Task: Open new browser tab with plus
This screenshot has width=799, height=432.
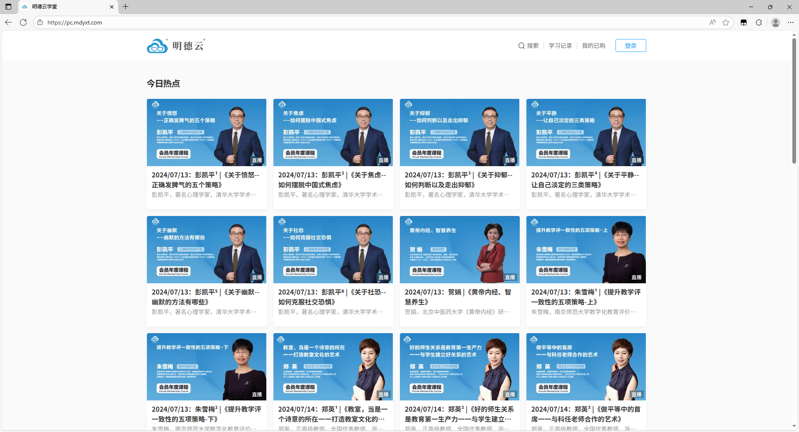Action: tap(125, 7)
